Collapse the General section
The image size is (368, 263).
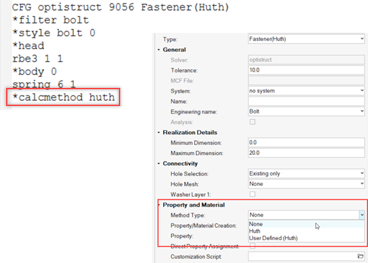click(159, 50)
